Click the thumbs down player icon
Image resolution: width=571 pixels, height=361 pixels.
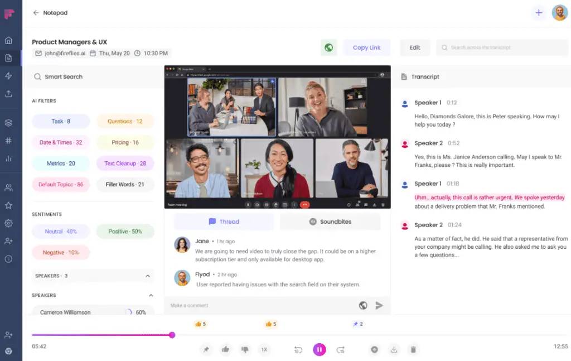(245, 350)
